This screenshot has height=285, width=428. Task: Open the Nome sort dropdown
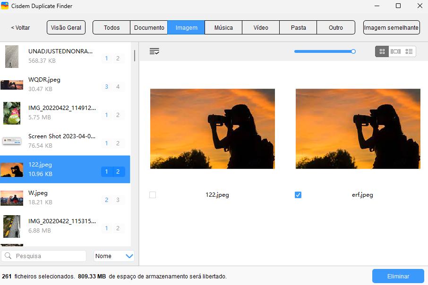tap(114, 256)
